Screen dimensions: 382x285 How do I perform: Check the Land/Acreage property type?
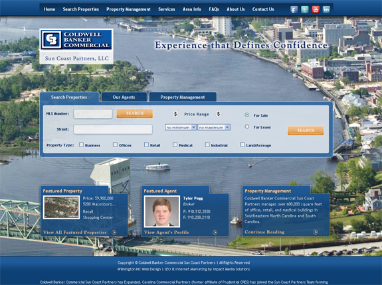(x=242, y=144)
